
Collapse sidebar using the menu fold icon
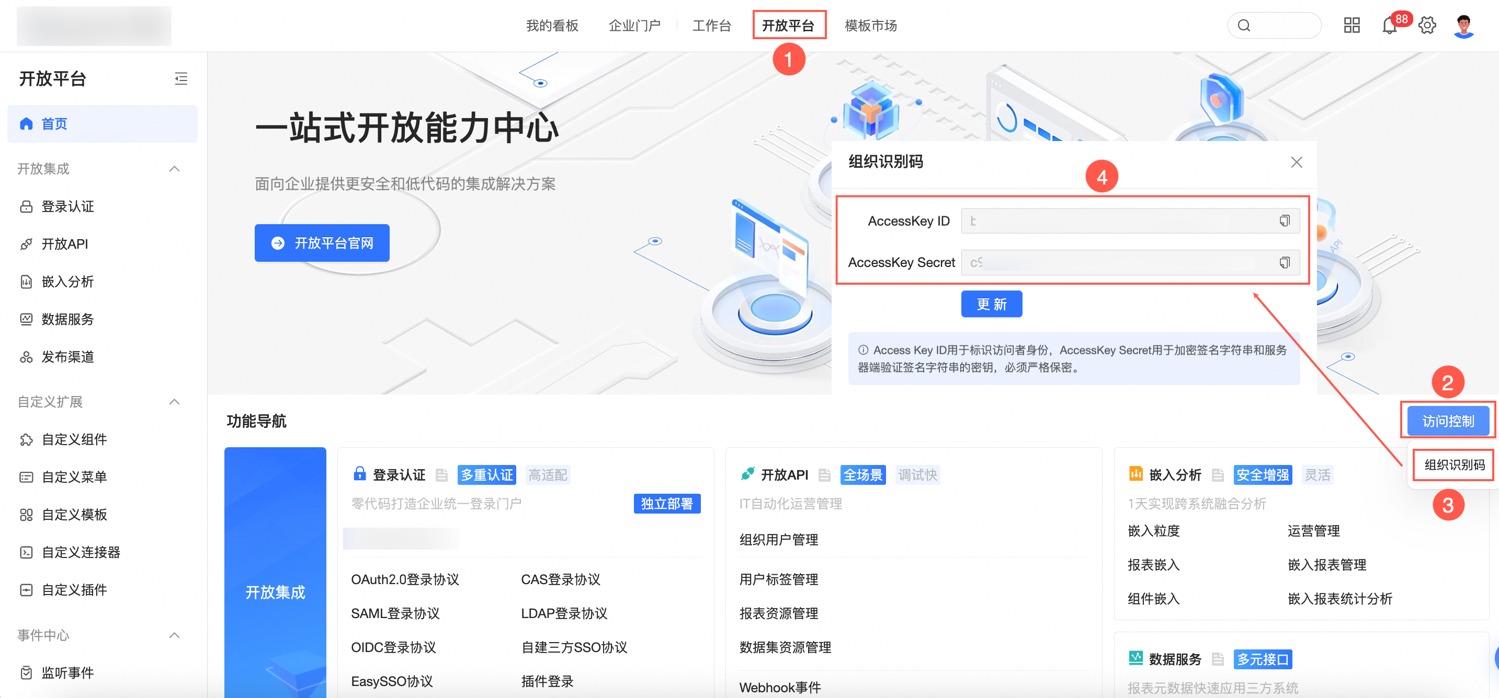click(181, 78)
